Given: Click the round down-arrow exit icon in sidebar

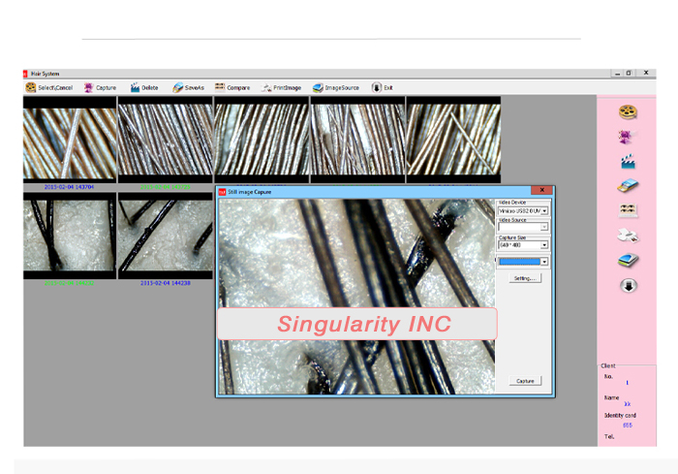Looking at the screenshot, I should pyautogui.click(x=629, y=286).
